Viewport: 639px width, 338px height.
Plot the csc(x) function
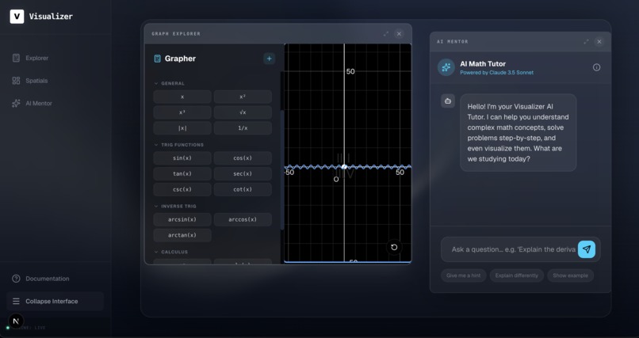[182, 189]
